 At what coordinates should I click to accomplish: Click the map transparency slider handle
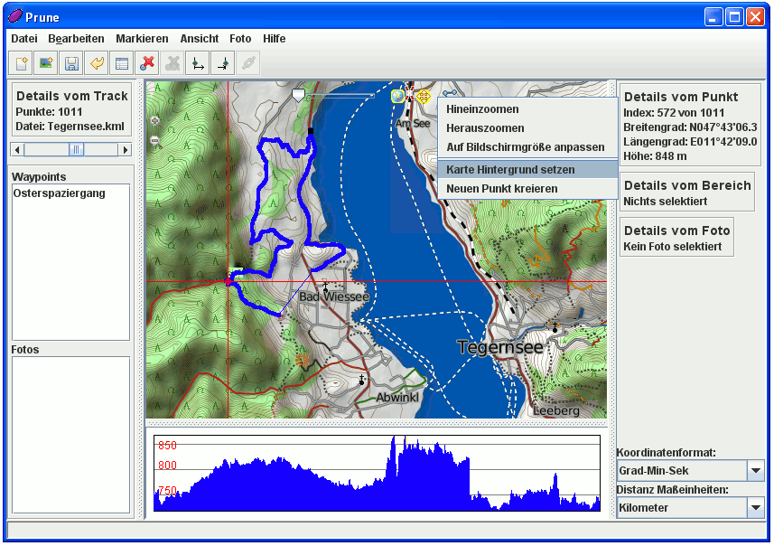click(x=299, y=95)
